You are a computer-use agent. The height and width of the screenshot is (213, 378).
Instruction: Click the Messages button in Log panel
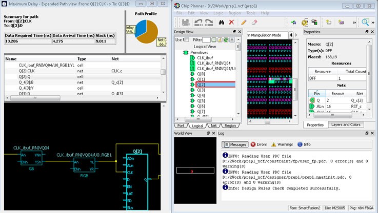[x=236, y=144]
